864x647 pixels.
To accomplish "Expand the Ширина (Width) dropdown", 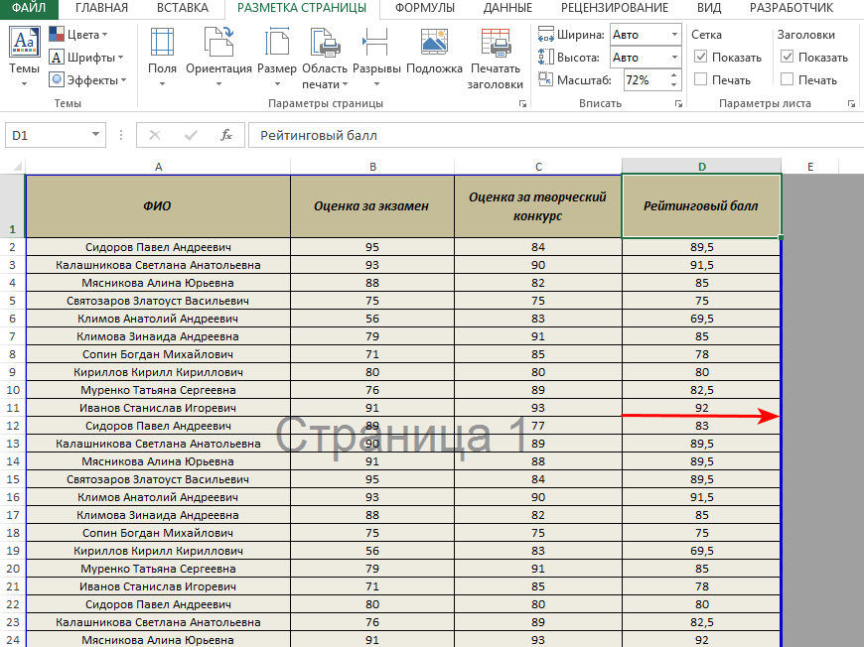I will 672,35.
